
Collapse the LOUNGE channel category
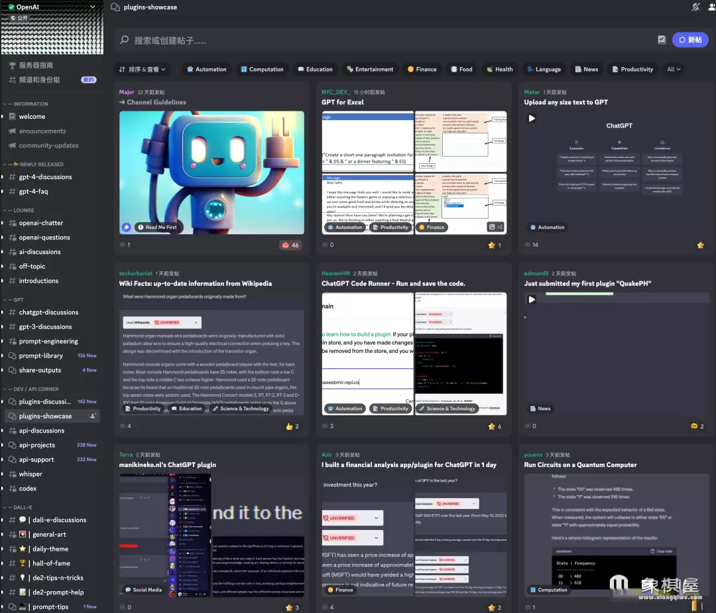(23, 210)
